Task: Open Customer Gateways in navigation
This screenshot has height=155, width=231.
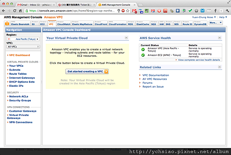Action: pyautogui.click(x=23, y=111)
